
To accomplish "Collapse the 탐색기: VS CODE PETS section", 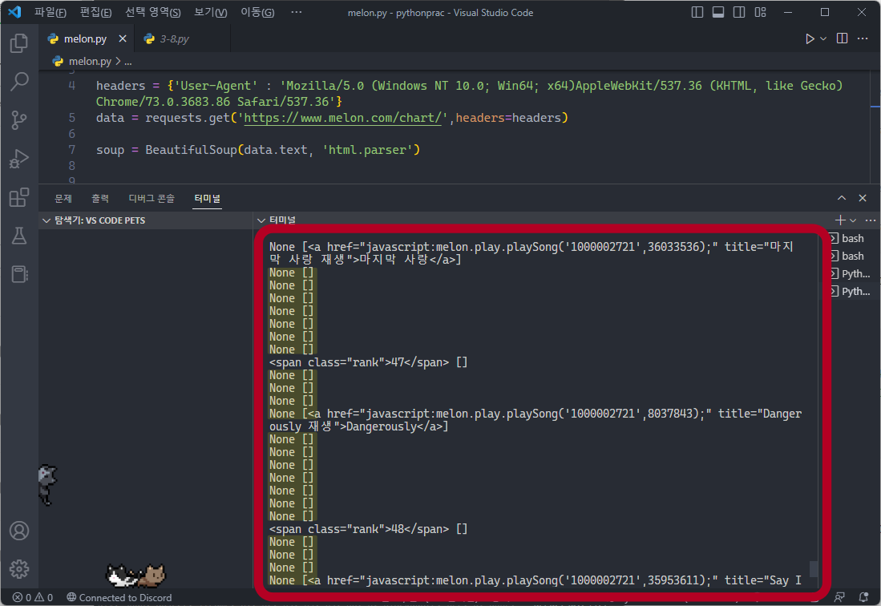I will (x=146, y=220).
